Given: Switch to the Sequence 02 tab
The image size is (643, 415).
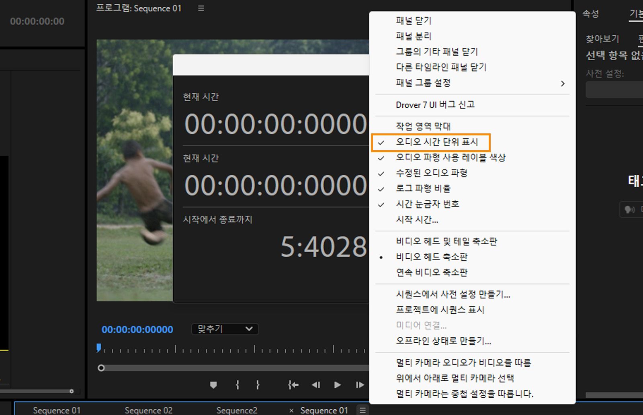Looking at the screenshot, I should click(148, 410).
